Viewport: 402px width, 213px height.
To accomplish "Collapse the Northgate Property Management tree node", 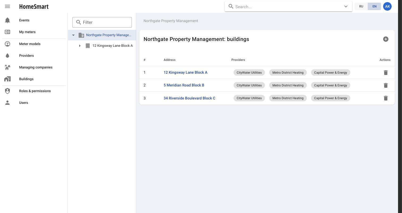I will (x=73, y=35).
